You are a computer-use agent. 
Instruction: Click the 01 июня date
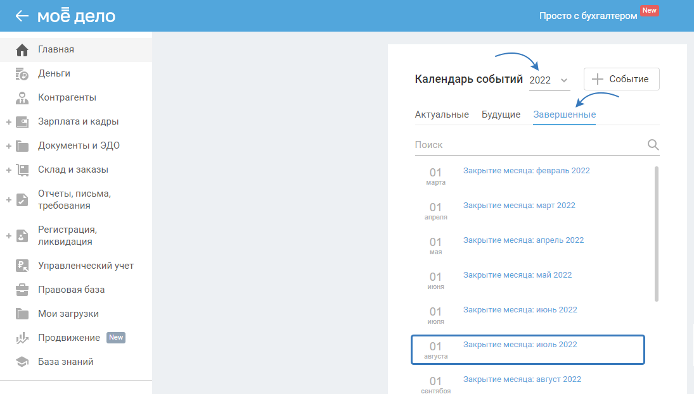coord(435,281)
